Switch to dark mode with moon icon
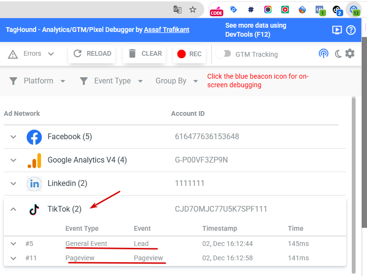This screenshot has width=367, height=276. [338, 54]
